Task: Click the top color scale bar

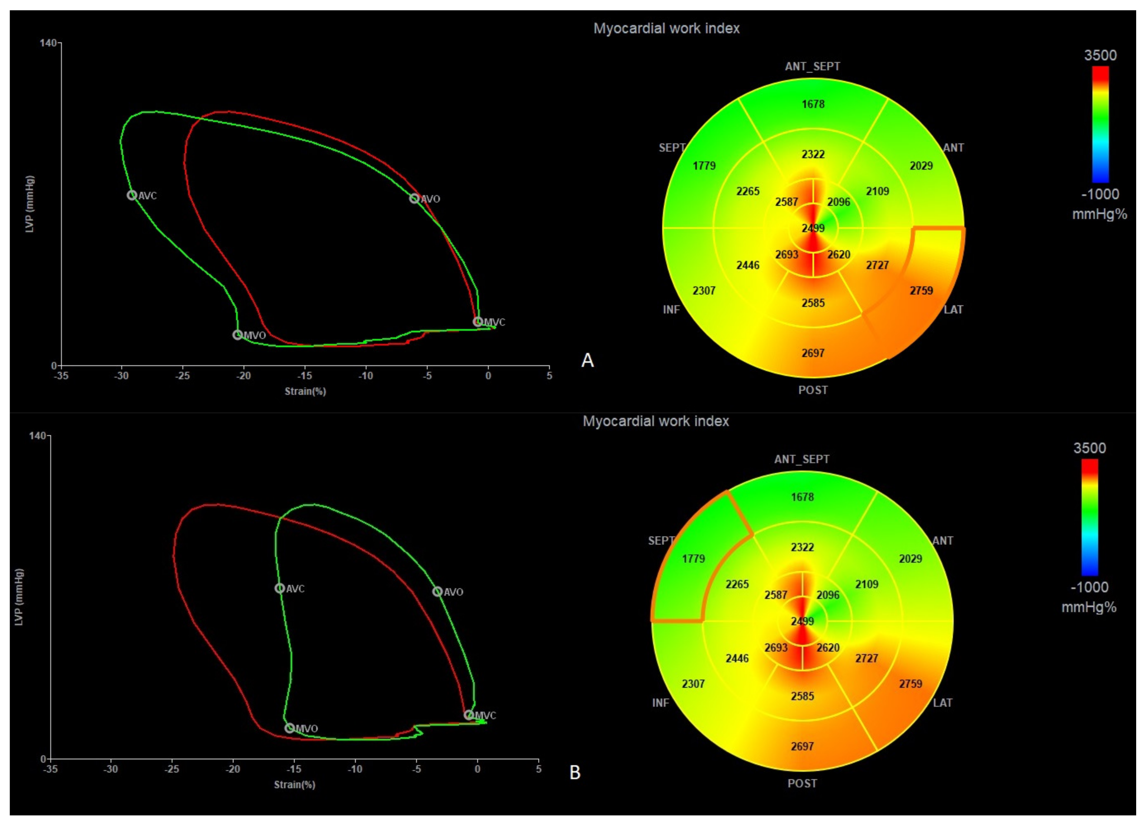Action: 1100,124
